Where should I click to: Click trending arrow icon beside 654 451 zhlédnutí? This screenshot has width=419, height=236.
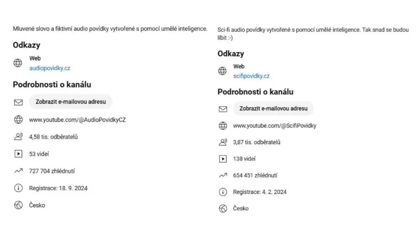tap(223, 175)
